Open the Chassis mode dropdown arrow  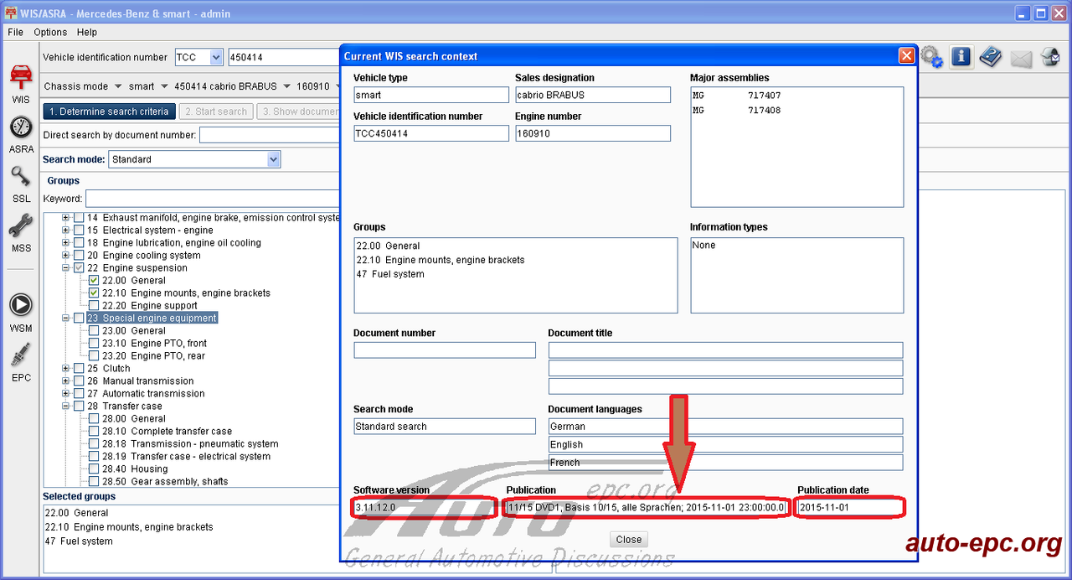[x=118, y=86]
